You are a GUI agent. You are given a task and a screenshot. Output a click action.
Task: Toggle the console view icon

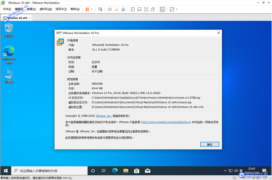coord(162,9)
